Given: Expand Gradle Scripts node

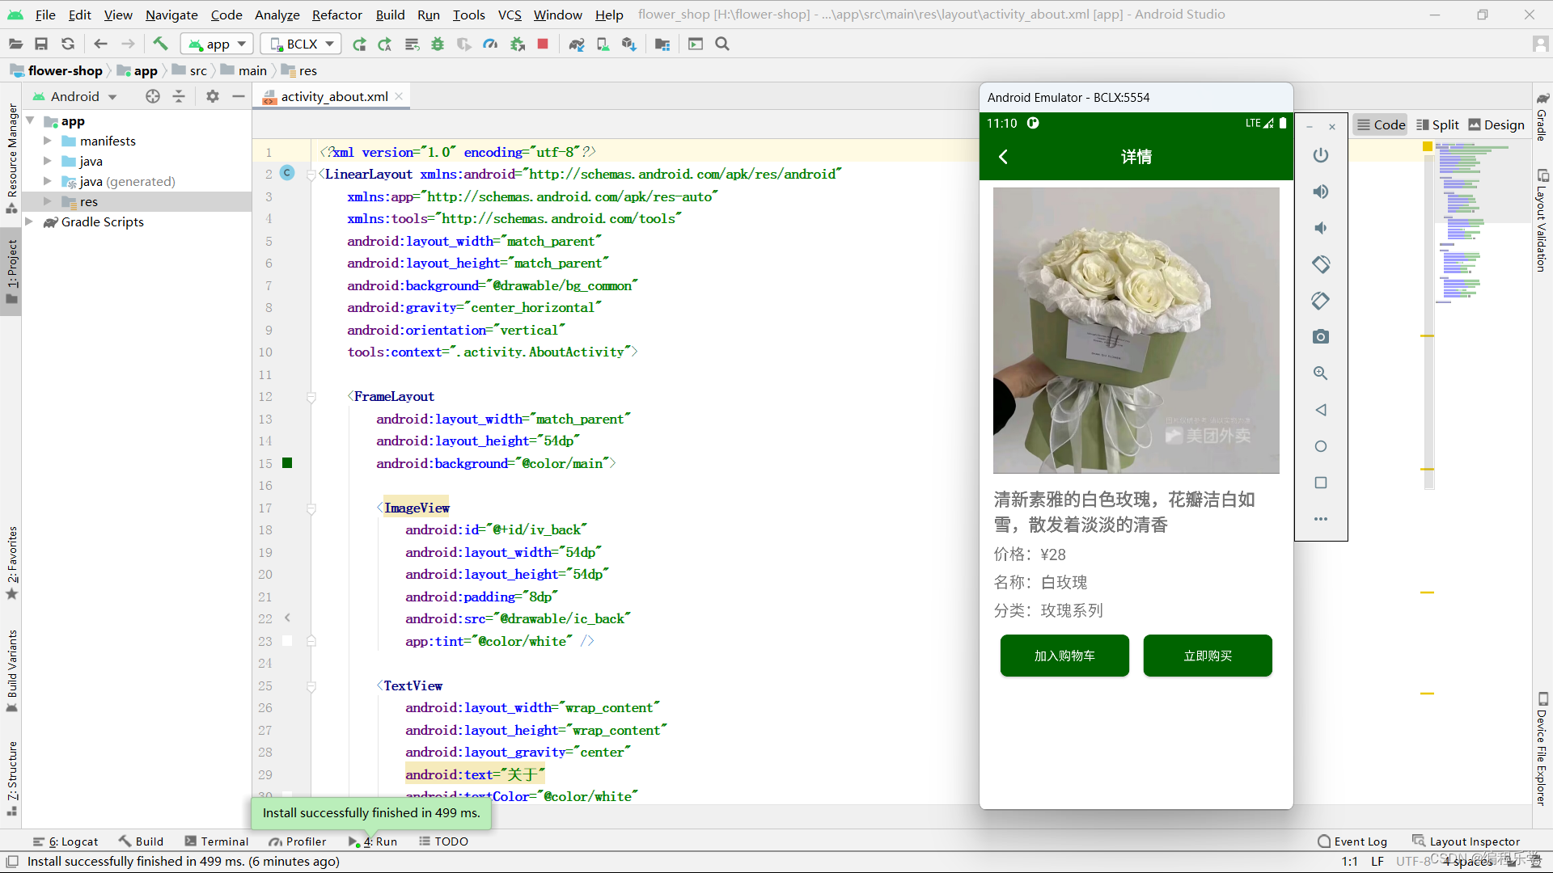Looking at the screenshot, I should point(30,221).
